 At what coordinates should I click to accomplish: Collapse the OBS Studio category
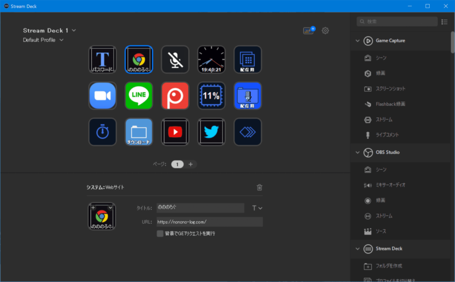tap(358, 152)
